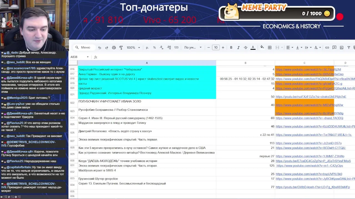
Task: Click the Insert link icon
Action: 327,48
